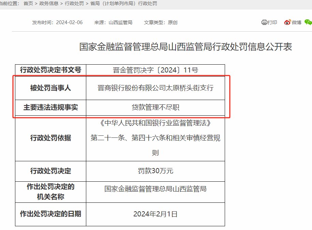Select the article type 原创
312x230 pixels.
[173, 22]
